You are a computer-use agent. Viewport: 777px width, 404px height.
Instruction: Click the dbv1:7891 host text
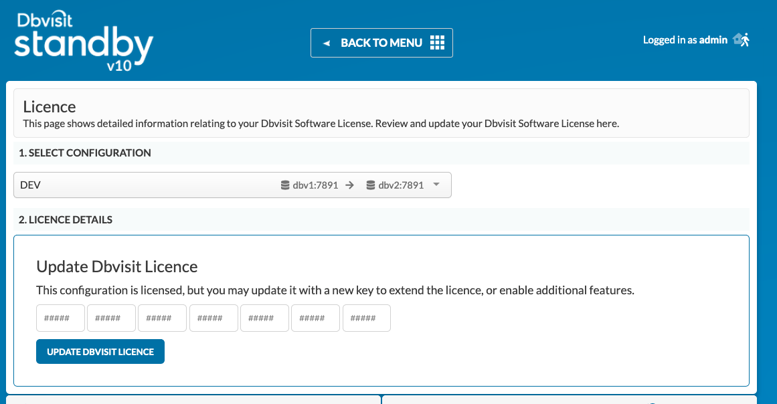[x=315, y=185]
